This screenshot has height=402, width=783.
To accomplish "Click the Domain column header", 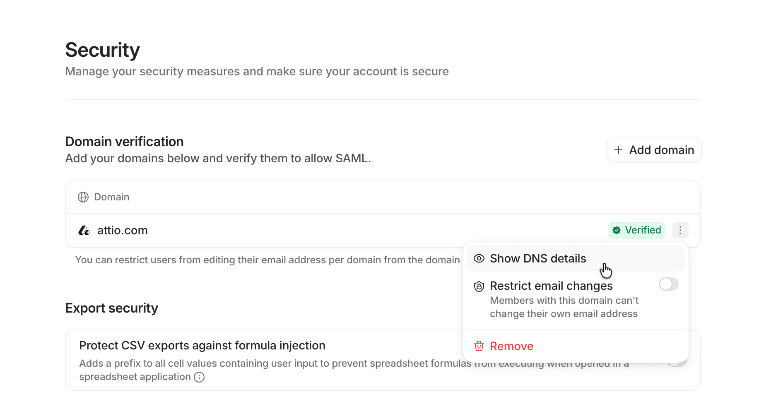I will (112, 197).
